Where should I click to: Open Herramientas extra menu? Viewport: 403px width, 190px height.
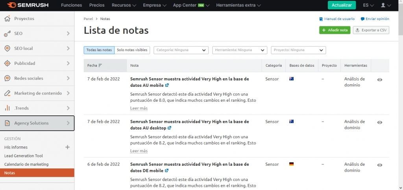tap(238, 5)
